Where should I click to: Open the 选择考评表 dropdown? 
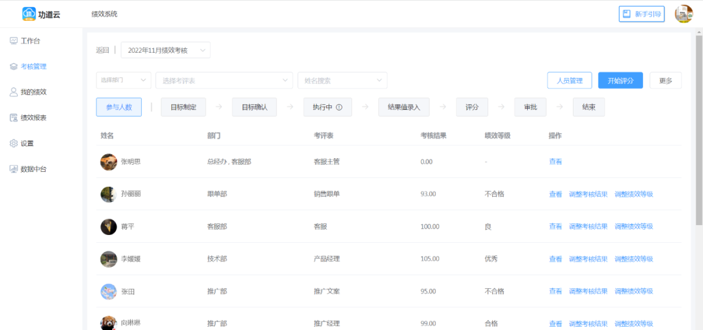click(x=224, y=80)
